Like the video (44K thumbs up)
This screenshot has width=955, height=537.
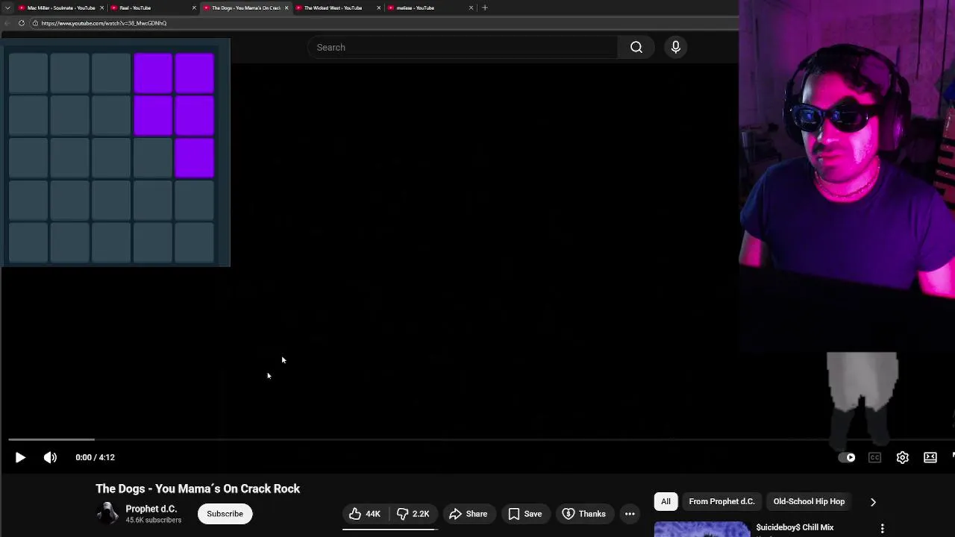coord(366,514)
